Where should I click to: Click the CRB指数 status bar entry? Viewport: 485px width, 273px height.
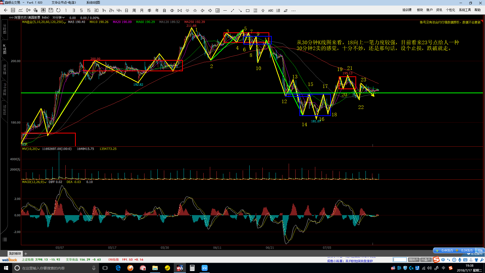pos(126,260)
